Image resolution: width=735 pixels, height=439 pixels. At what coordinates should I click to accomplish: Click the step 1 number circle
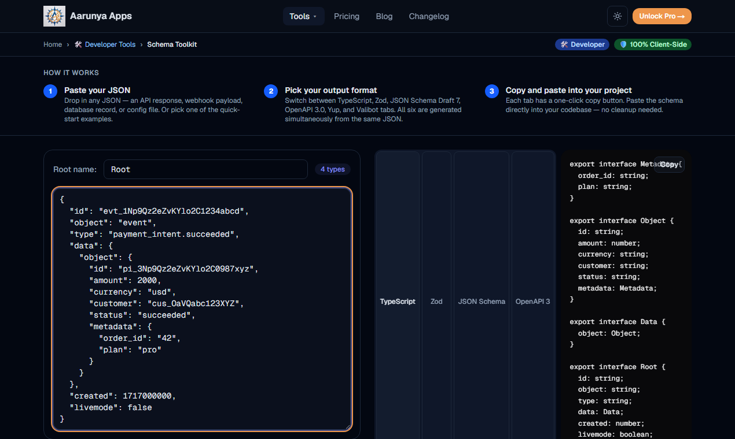pos(50,91)
